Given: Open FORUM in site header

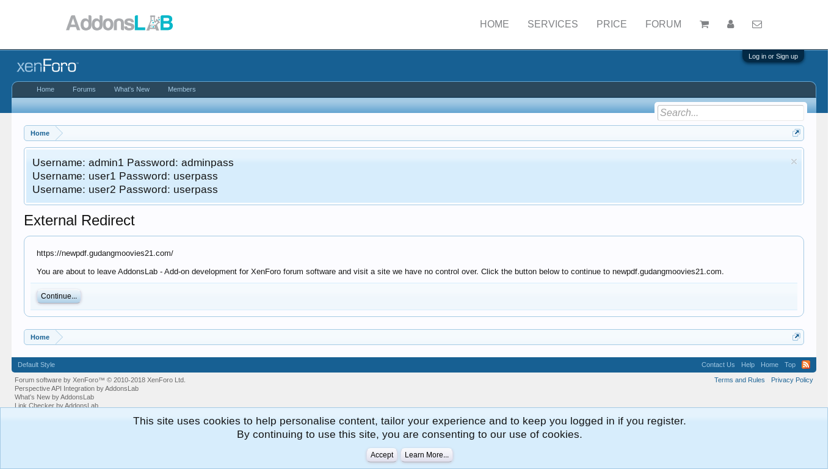Looking at the screenshot, I should point(663,24).
